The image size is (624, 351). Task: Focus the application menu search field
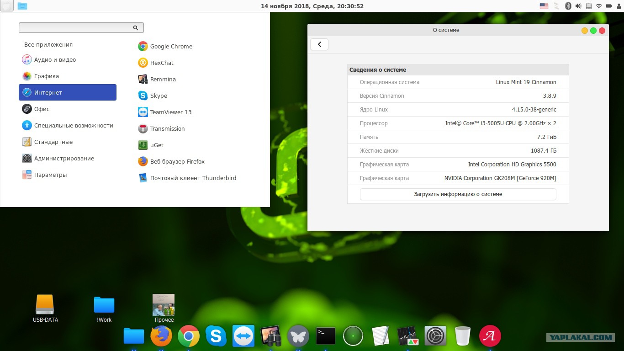pyautogui.click(x=81, y=28)
